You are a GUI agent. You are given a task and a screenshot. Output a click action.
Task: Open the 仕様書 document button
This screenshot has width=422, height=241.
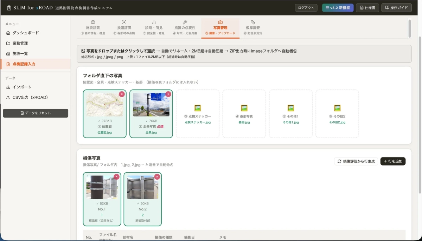click(367, 8)
